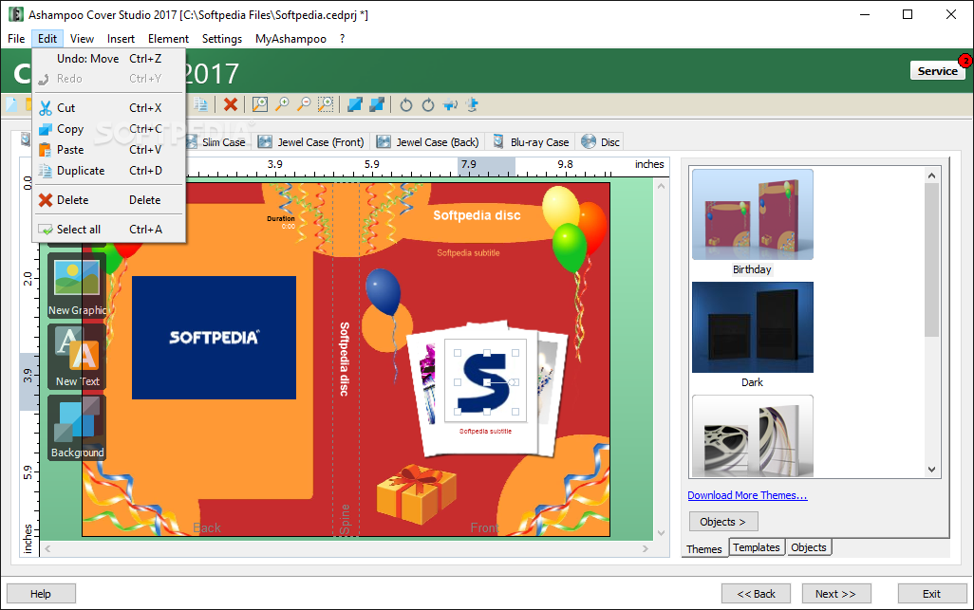Viewport: 974px width, 610px height.
Task: Click the themes list scroll-down arrow
Action: point(931,470)
